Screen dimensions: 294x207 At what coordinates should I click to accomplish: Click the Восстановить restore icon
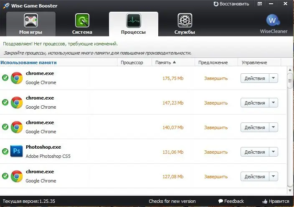(x=216, y=4)
